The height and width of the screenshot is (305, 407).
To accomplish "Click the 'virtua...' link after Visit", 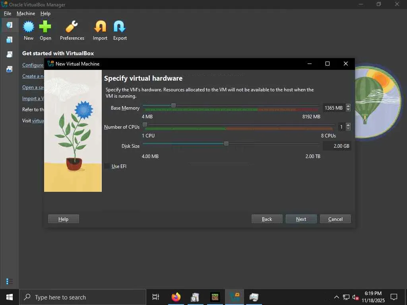I will tap(38, 121).
